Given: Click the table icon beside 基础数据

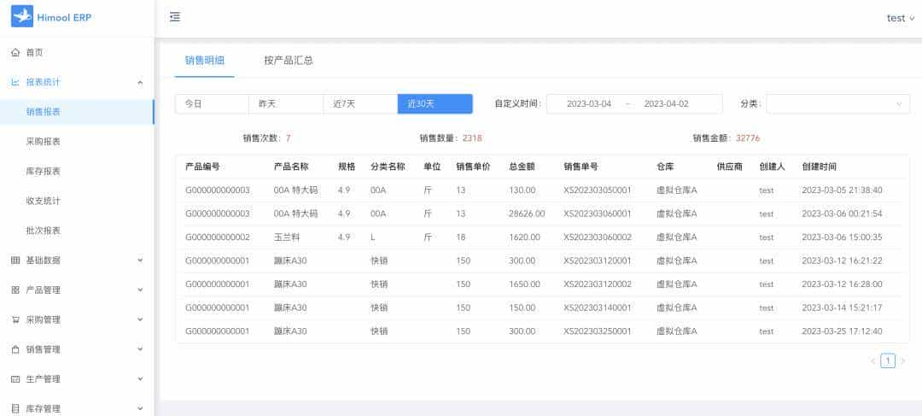Looking at the screenshot, I should coord(16,260).
